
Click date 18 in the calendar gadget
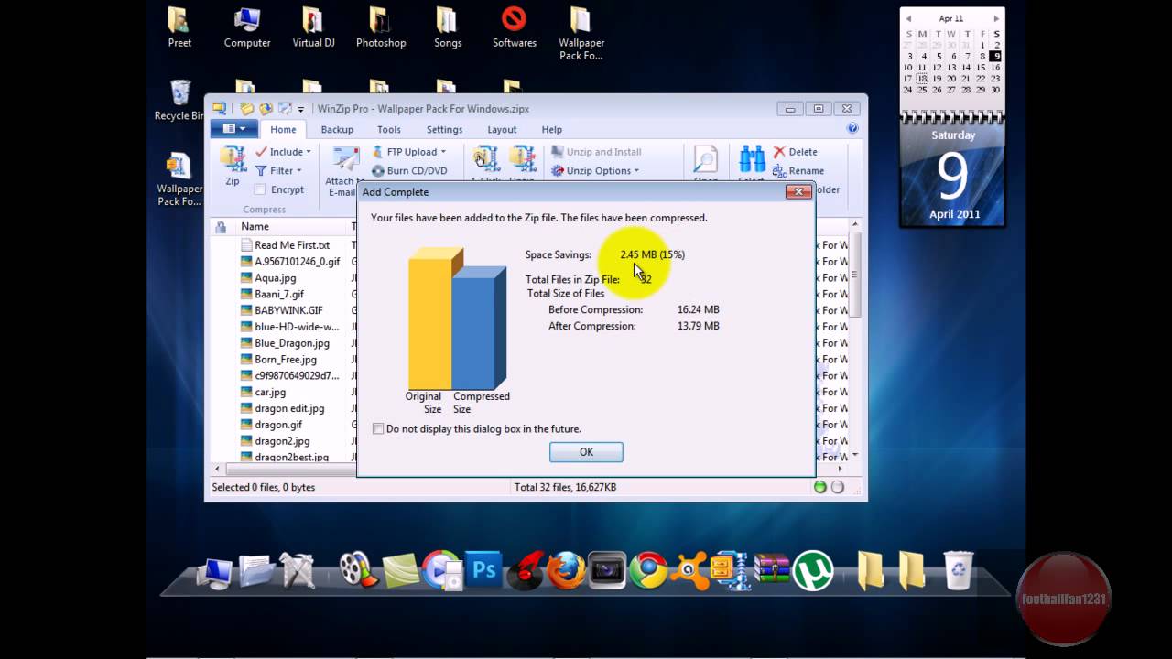[923, 79]
